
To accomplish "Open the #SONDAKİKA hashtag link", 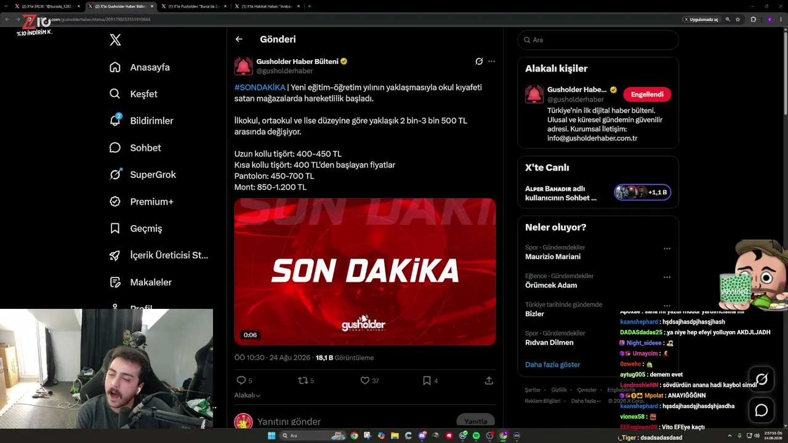I will (x=260, y=87).
